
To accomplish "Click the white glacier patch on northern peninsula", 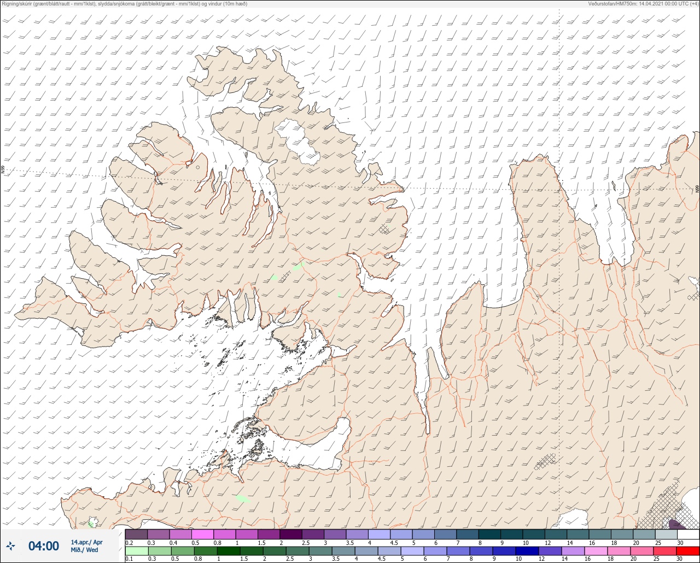I will click(298, 142).
